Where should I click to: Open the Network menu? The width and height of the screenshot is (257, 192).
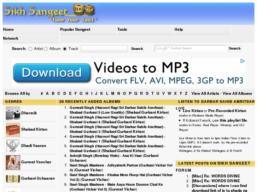[x=31, y=38]
